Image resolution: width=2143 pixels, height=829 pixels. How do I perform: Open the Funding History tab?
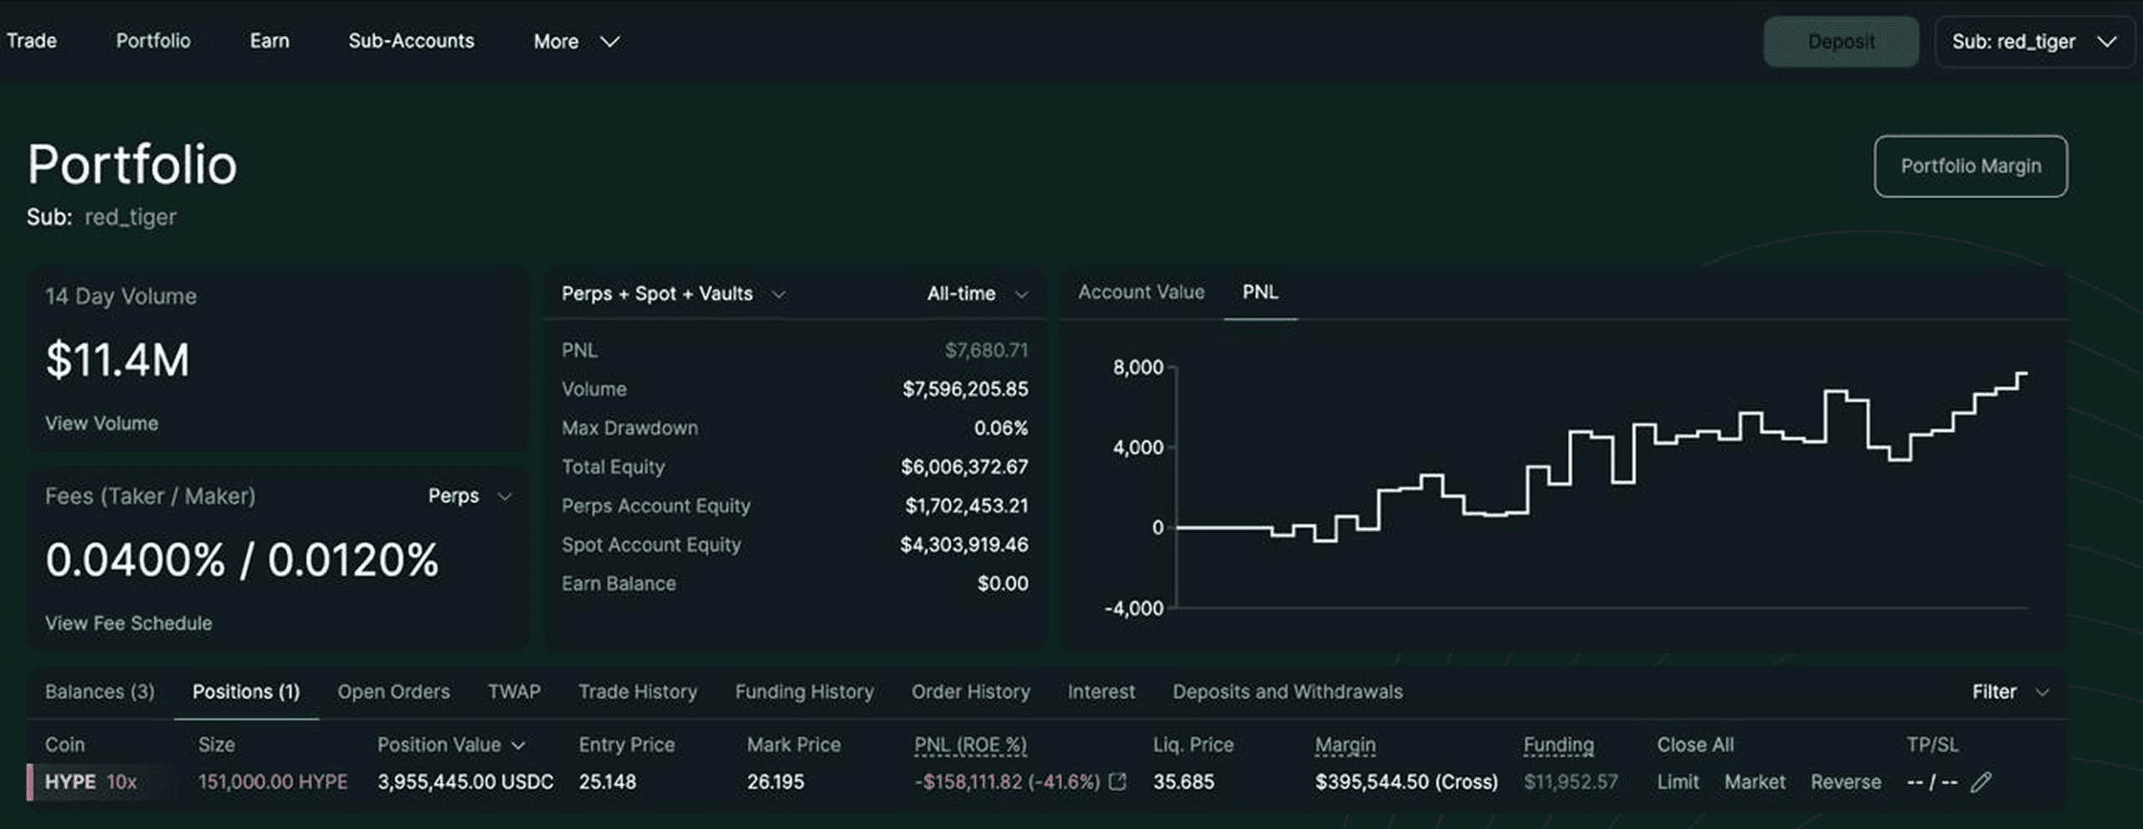(804, 692)
